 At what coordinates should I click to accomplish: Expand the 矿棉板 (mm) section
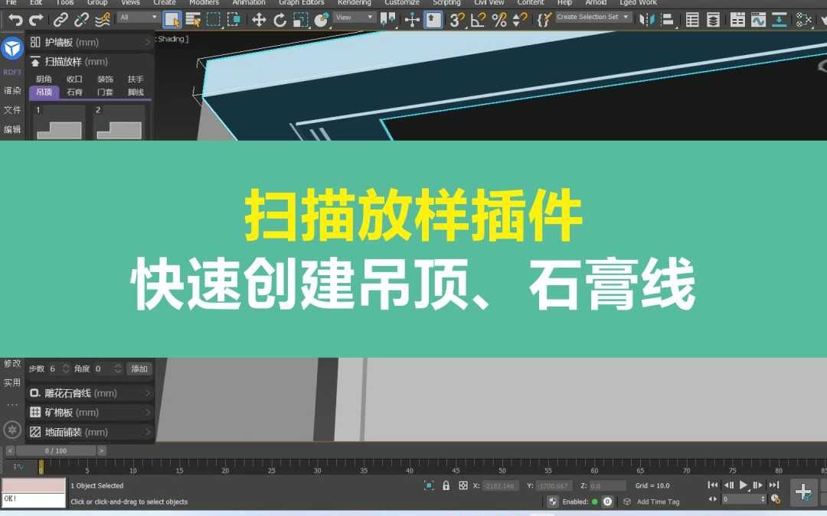pyautogui.click(x=90, y=412)
